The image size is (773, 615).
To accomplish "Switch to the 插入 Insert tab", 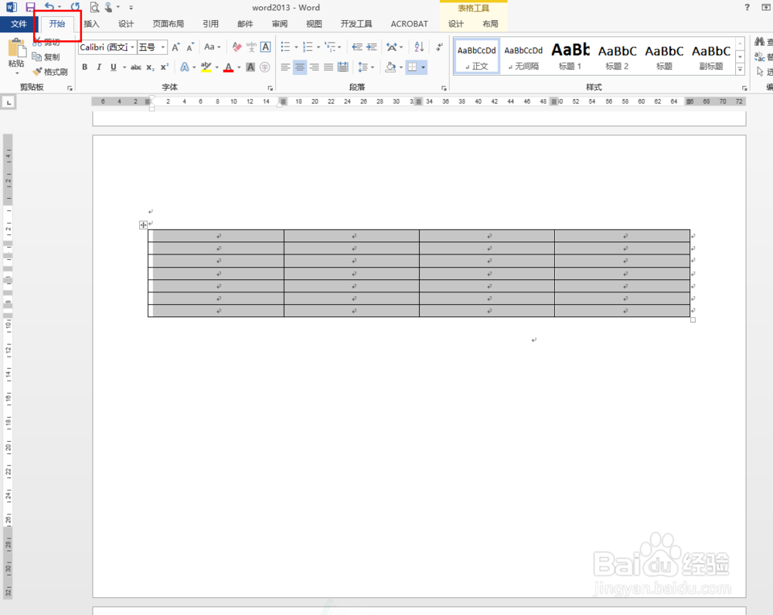I will tap(91, 24).
